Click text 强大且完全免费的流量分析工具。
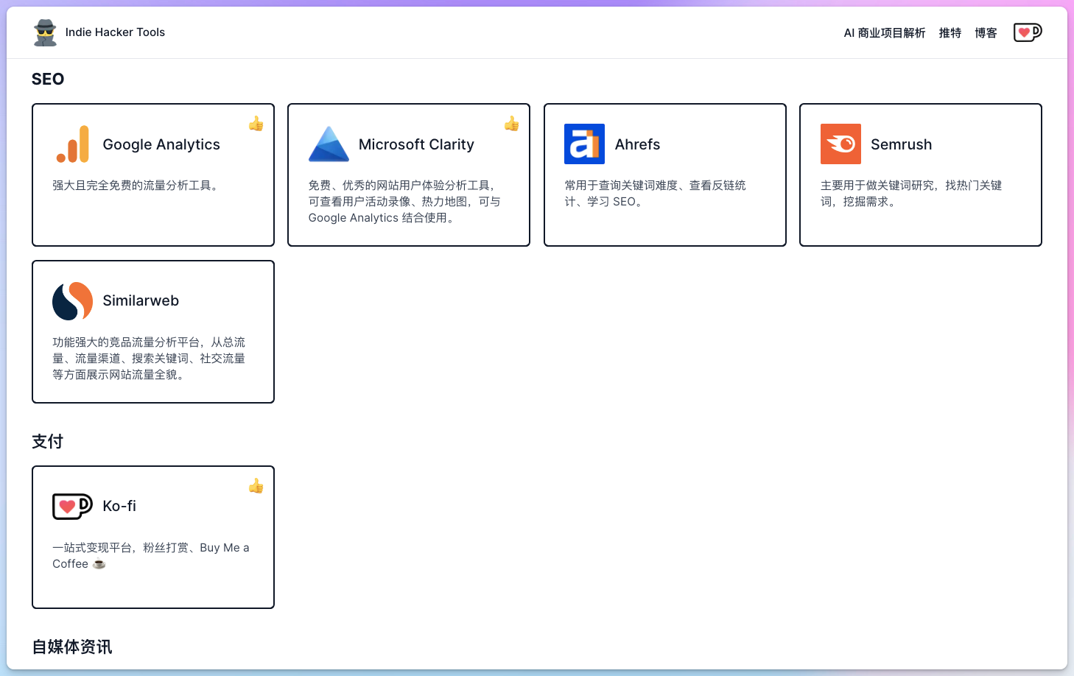Screen dimensions: 1074x676 (137, 186)
